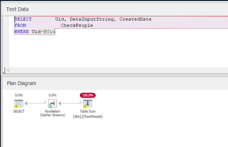Click the Text Data panel header
The height and width of the screenshot is (147, 228).
tap(17, 9)
